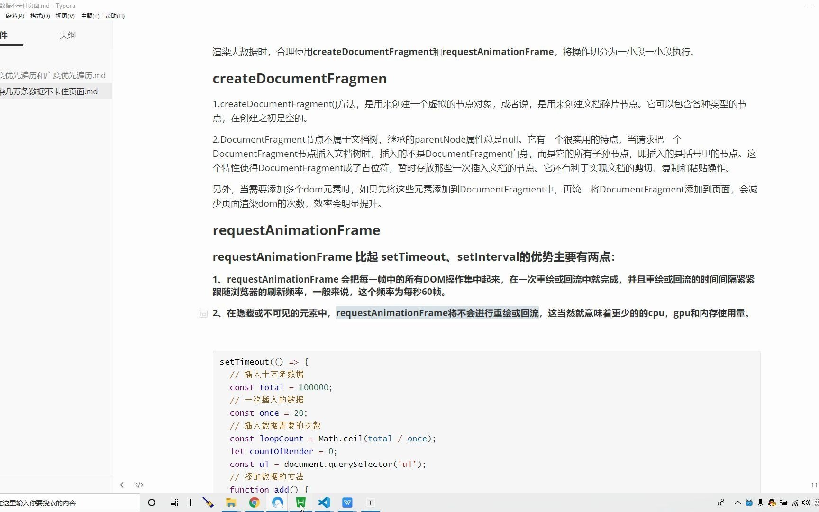Switch to HBuilder green H app
Image resolution: width=819 pixels, height=512 pixels.
tap(301, 503)
